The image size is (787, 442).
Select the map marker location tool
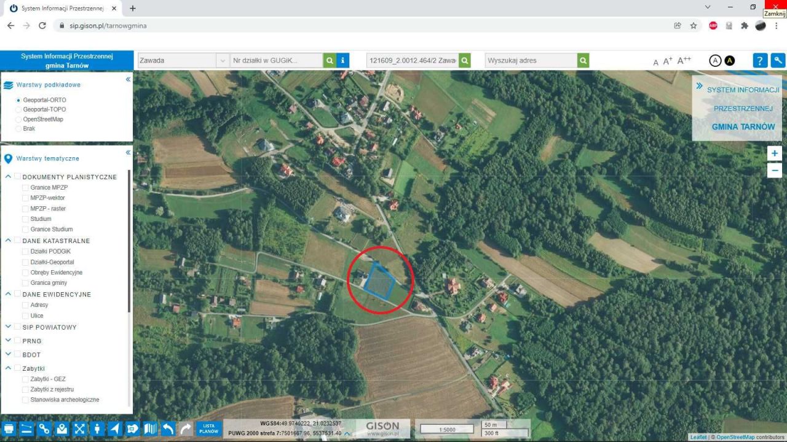[62, 428]
